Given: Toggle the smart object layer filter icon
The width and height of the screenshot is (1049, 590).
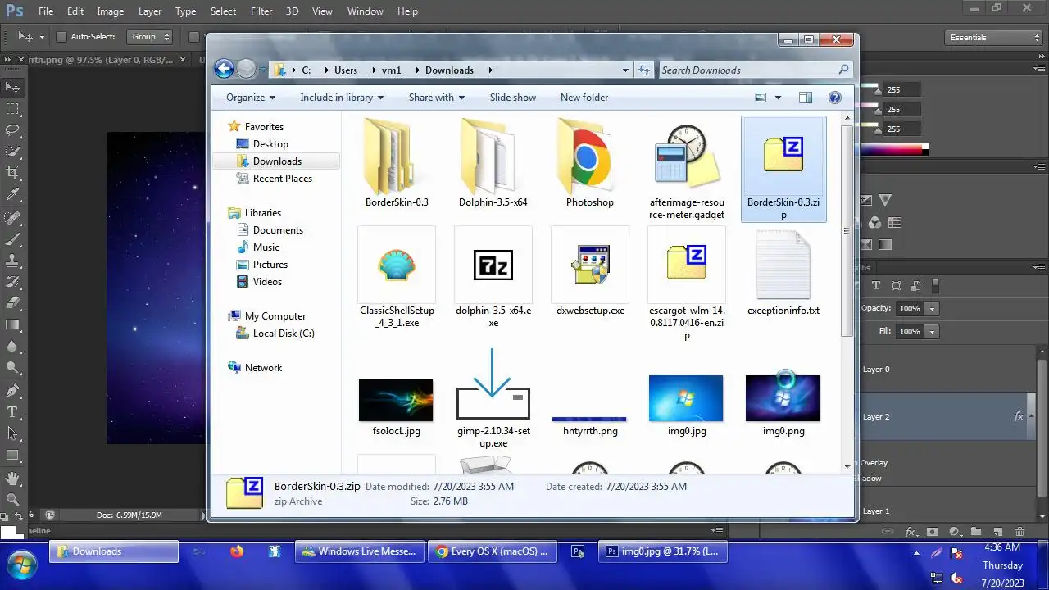Looking at the screenshot, I should 915,286.
